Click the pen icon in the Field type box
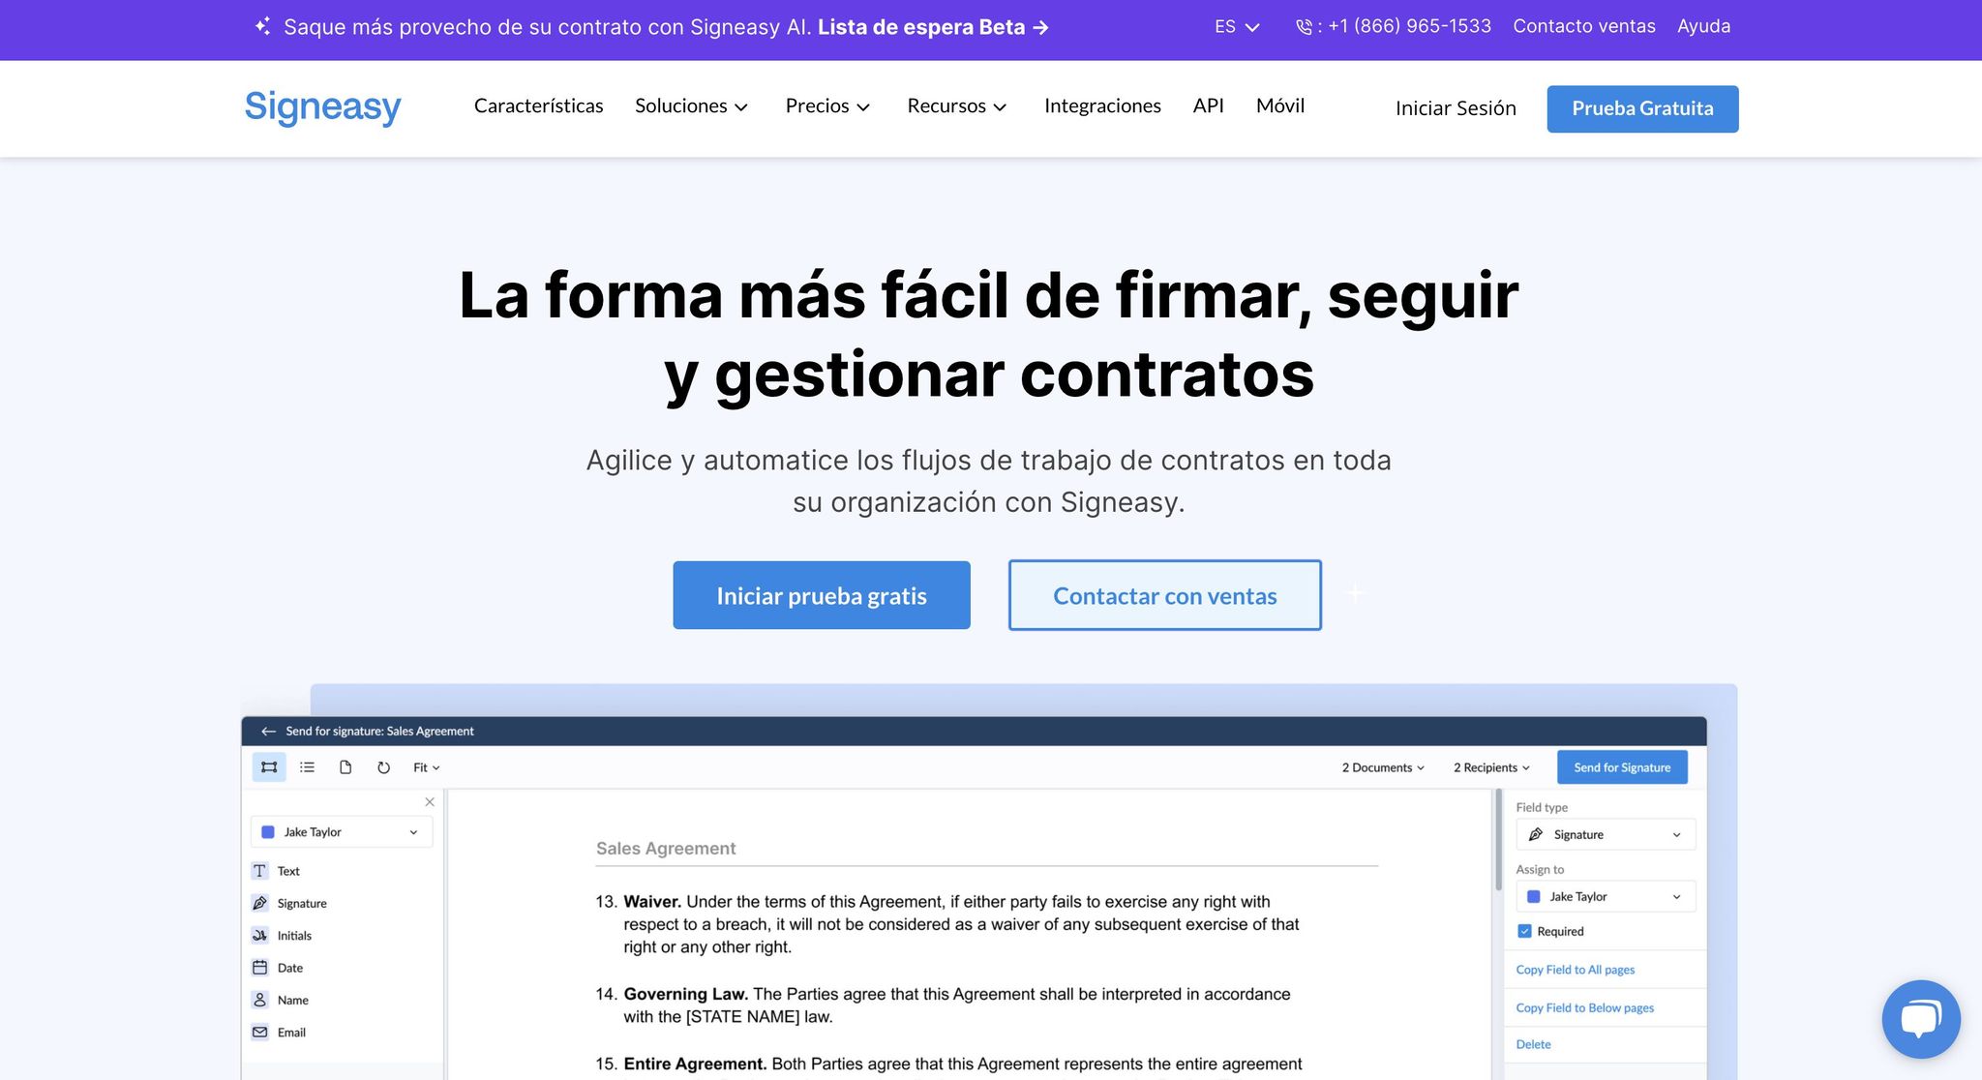1982x1080 pixels. click(1536, 834)
